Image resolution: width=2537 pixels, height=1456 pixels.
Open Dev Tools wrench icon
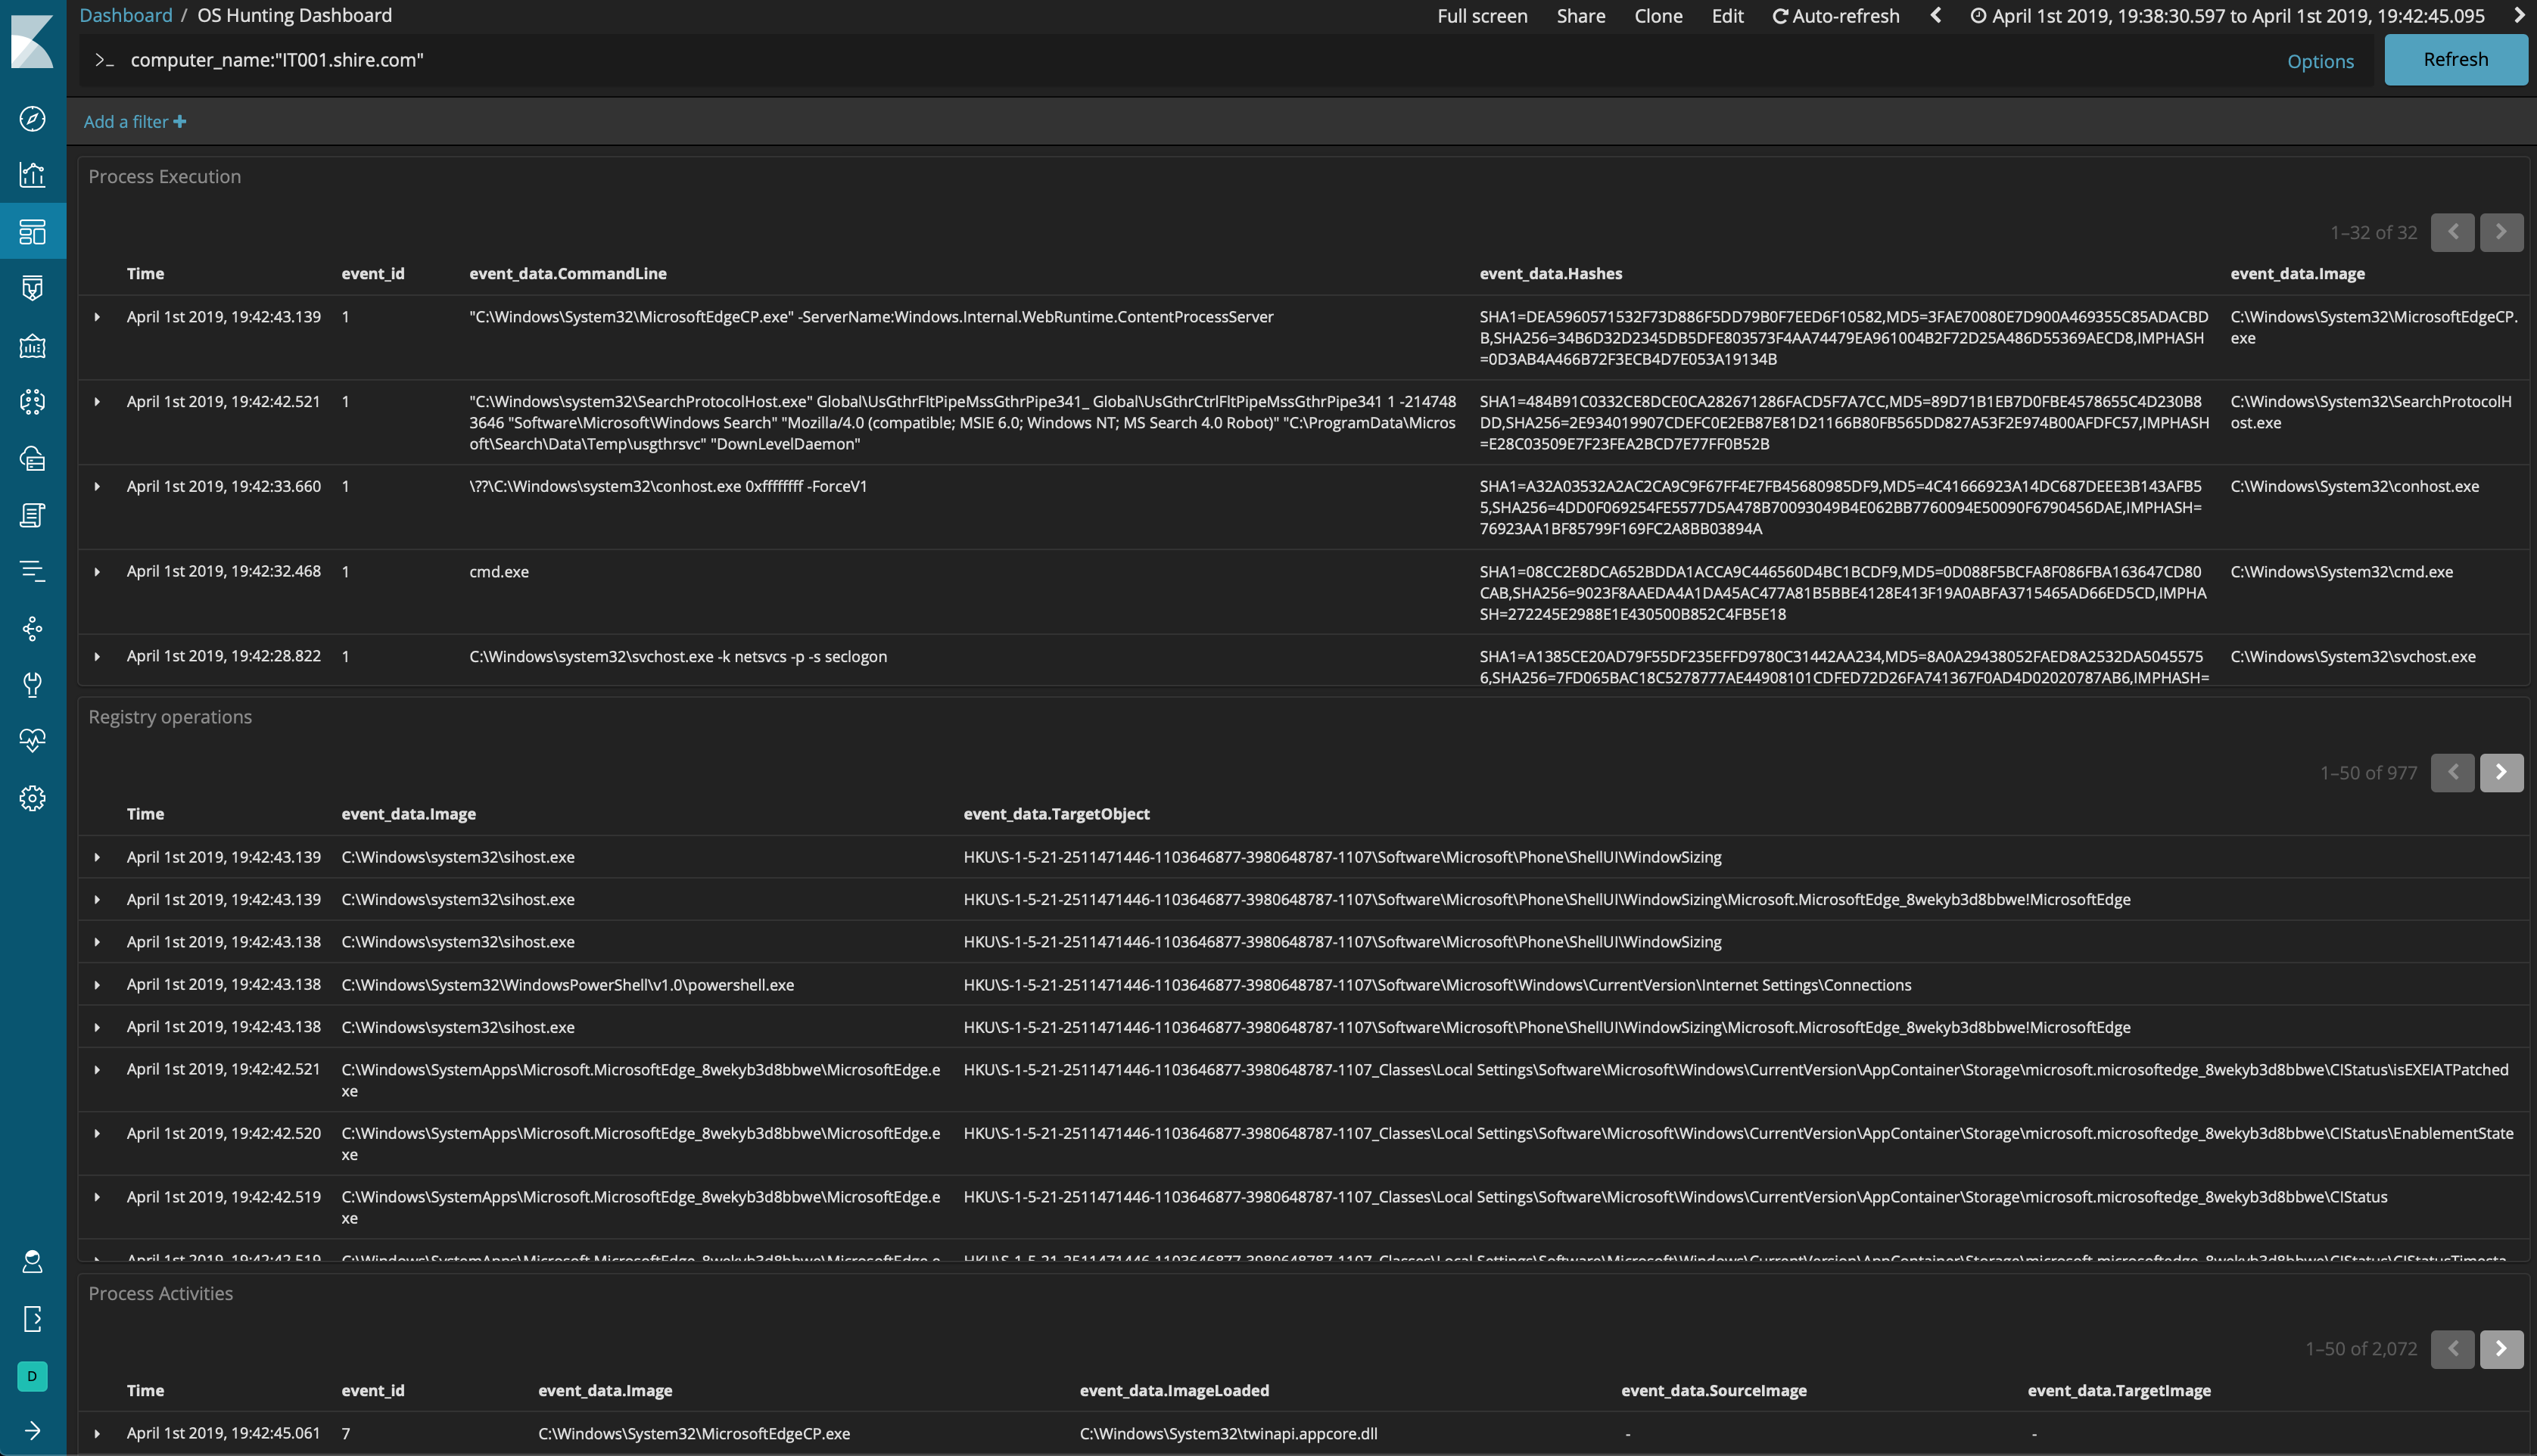pos(32,685)
